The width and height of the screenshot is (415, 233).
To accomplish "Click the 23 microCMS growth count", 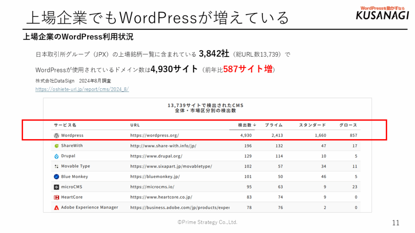I will pyautogui.click(x=355, y=187).
